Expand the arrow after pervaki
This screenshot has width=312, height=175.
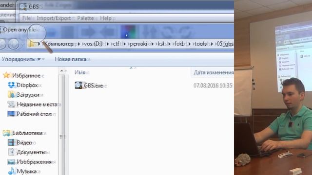point(153,44)
